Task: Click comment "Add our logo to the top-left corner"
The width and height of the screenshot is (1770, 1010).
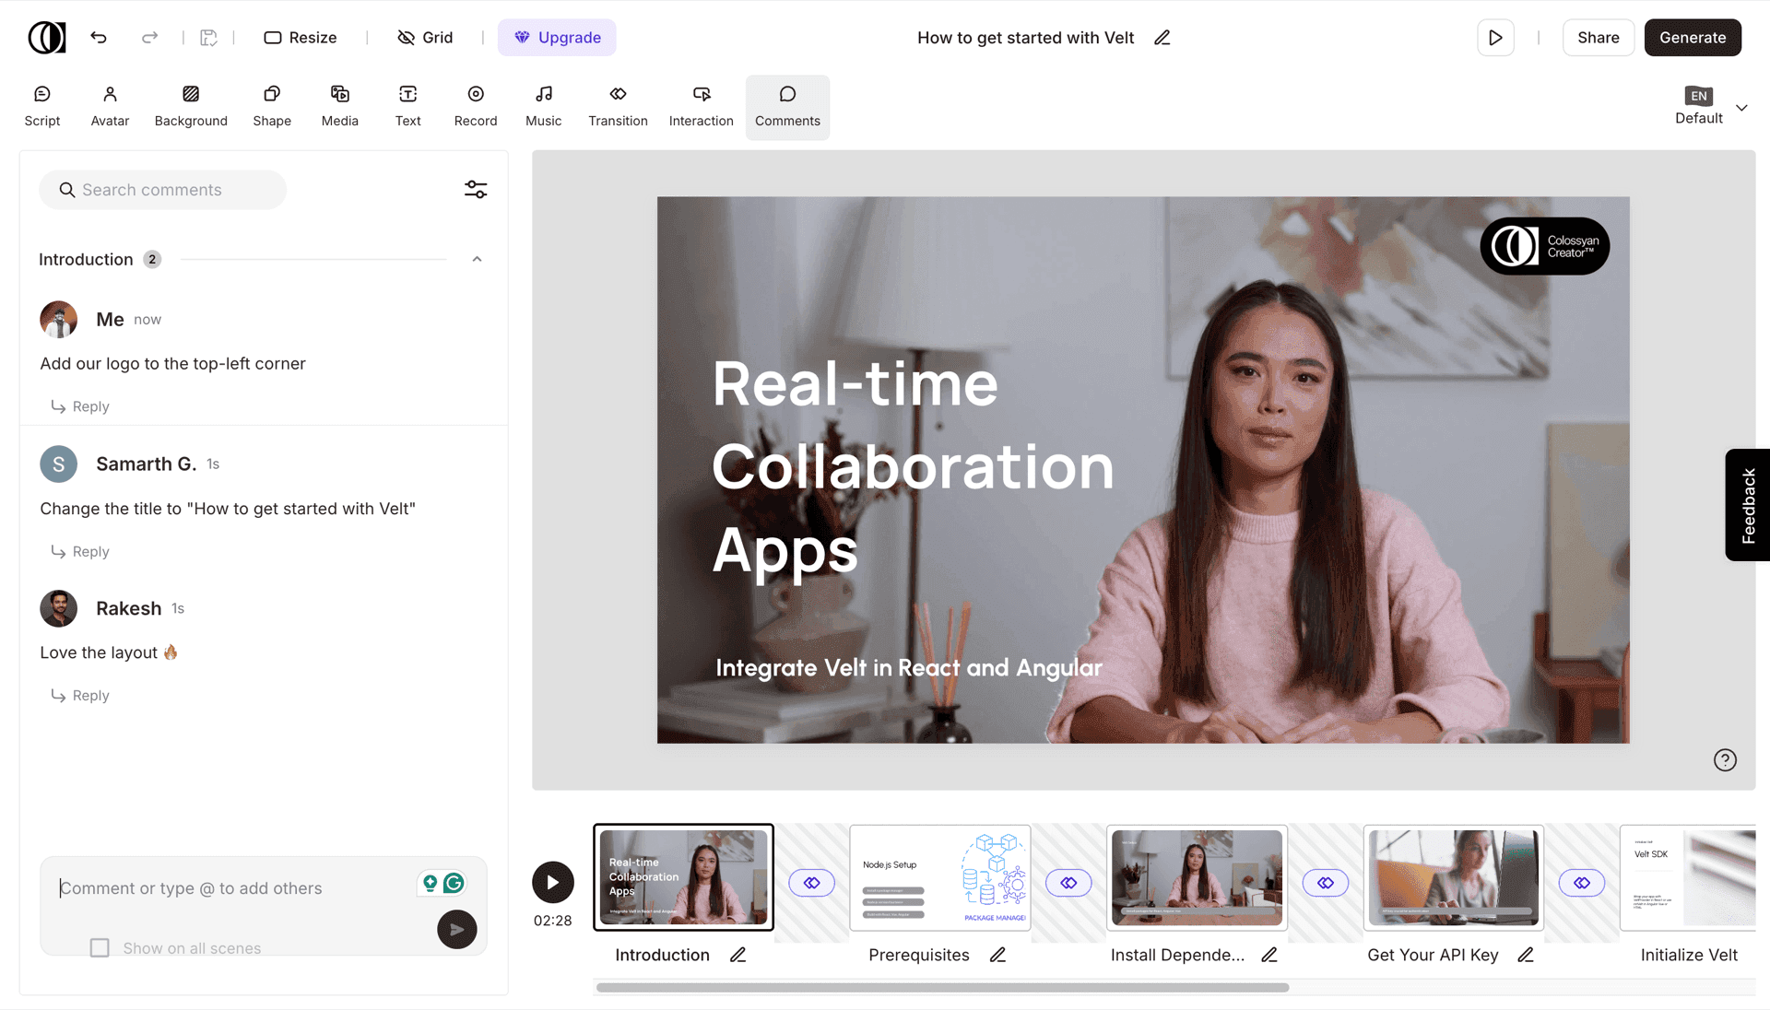Action: tap(172, 364)
